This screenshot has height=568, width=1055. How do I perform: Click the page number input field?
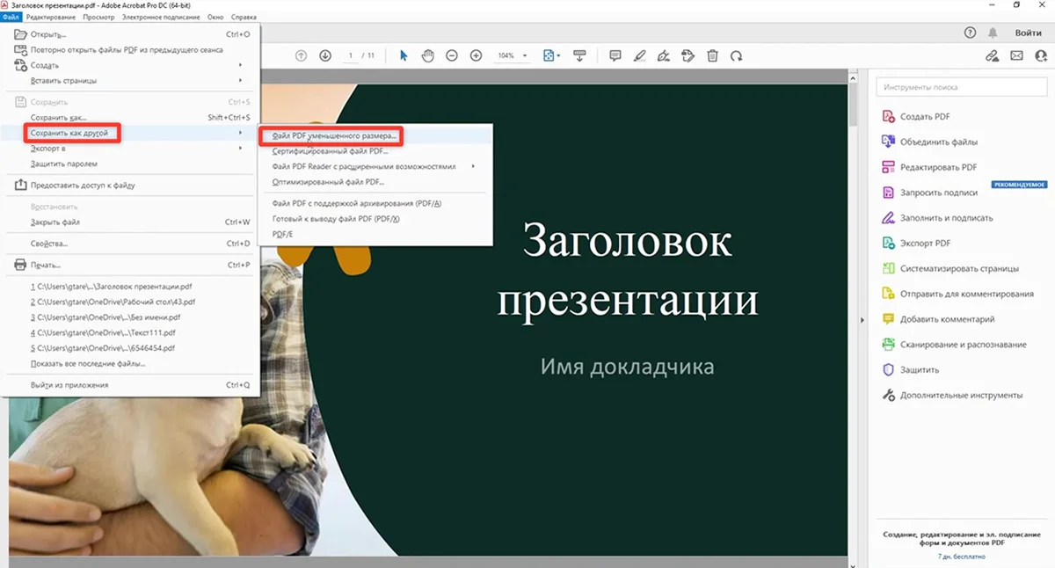(x=351, y=55)
